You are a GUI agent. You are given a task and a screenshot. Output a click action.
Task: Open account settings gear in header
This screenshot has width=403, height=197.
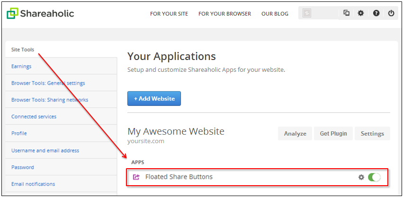[361, 13]
